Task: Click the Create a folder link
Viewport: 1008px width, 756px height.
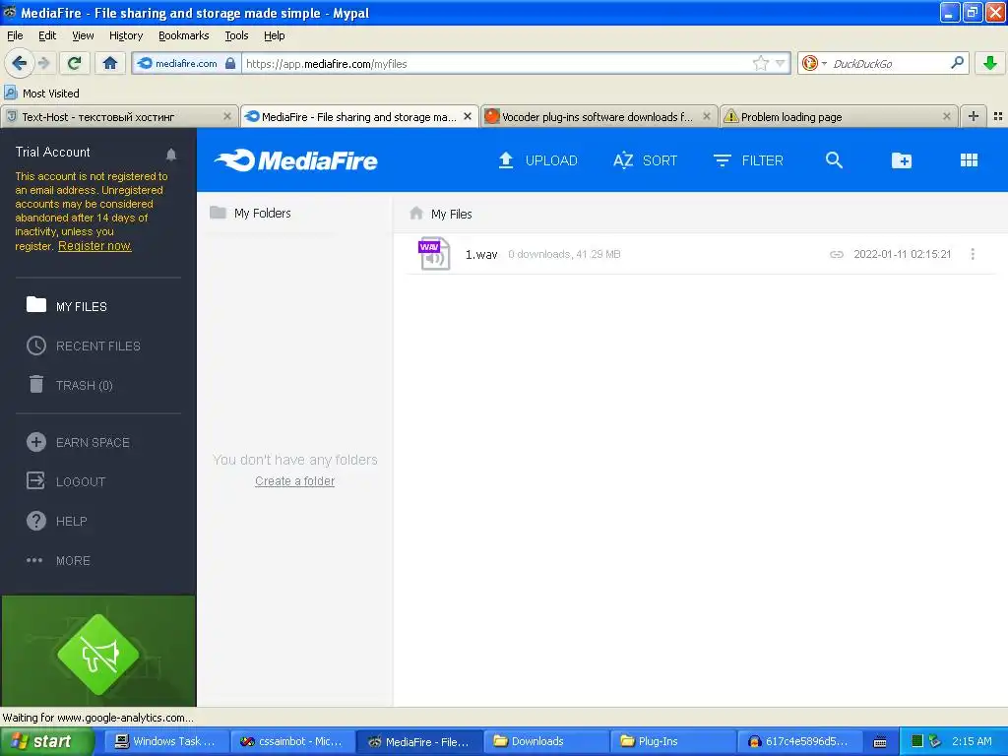Action: [x=294, y=480]
